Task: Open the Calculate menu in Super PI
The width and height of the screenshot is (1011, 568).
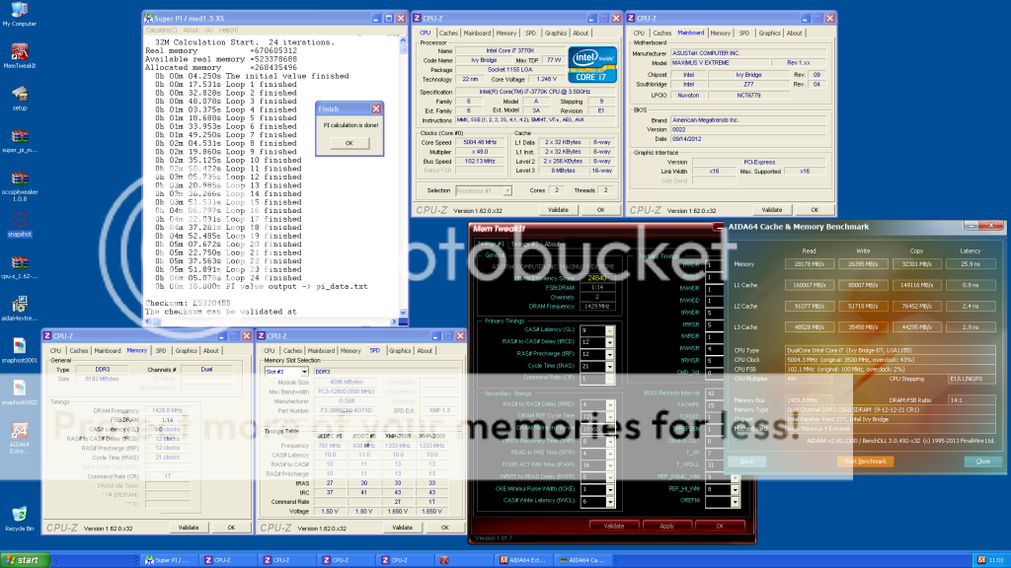Action: [158, 29]
